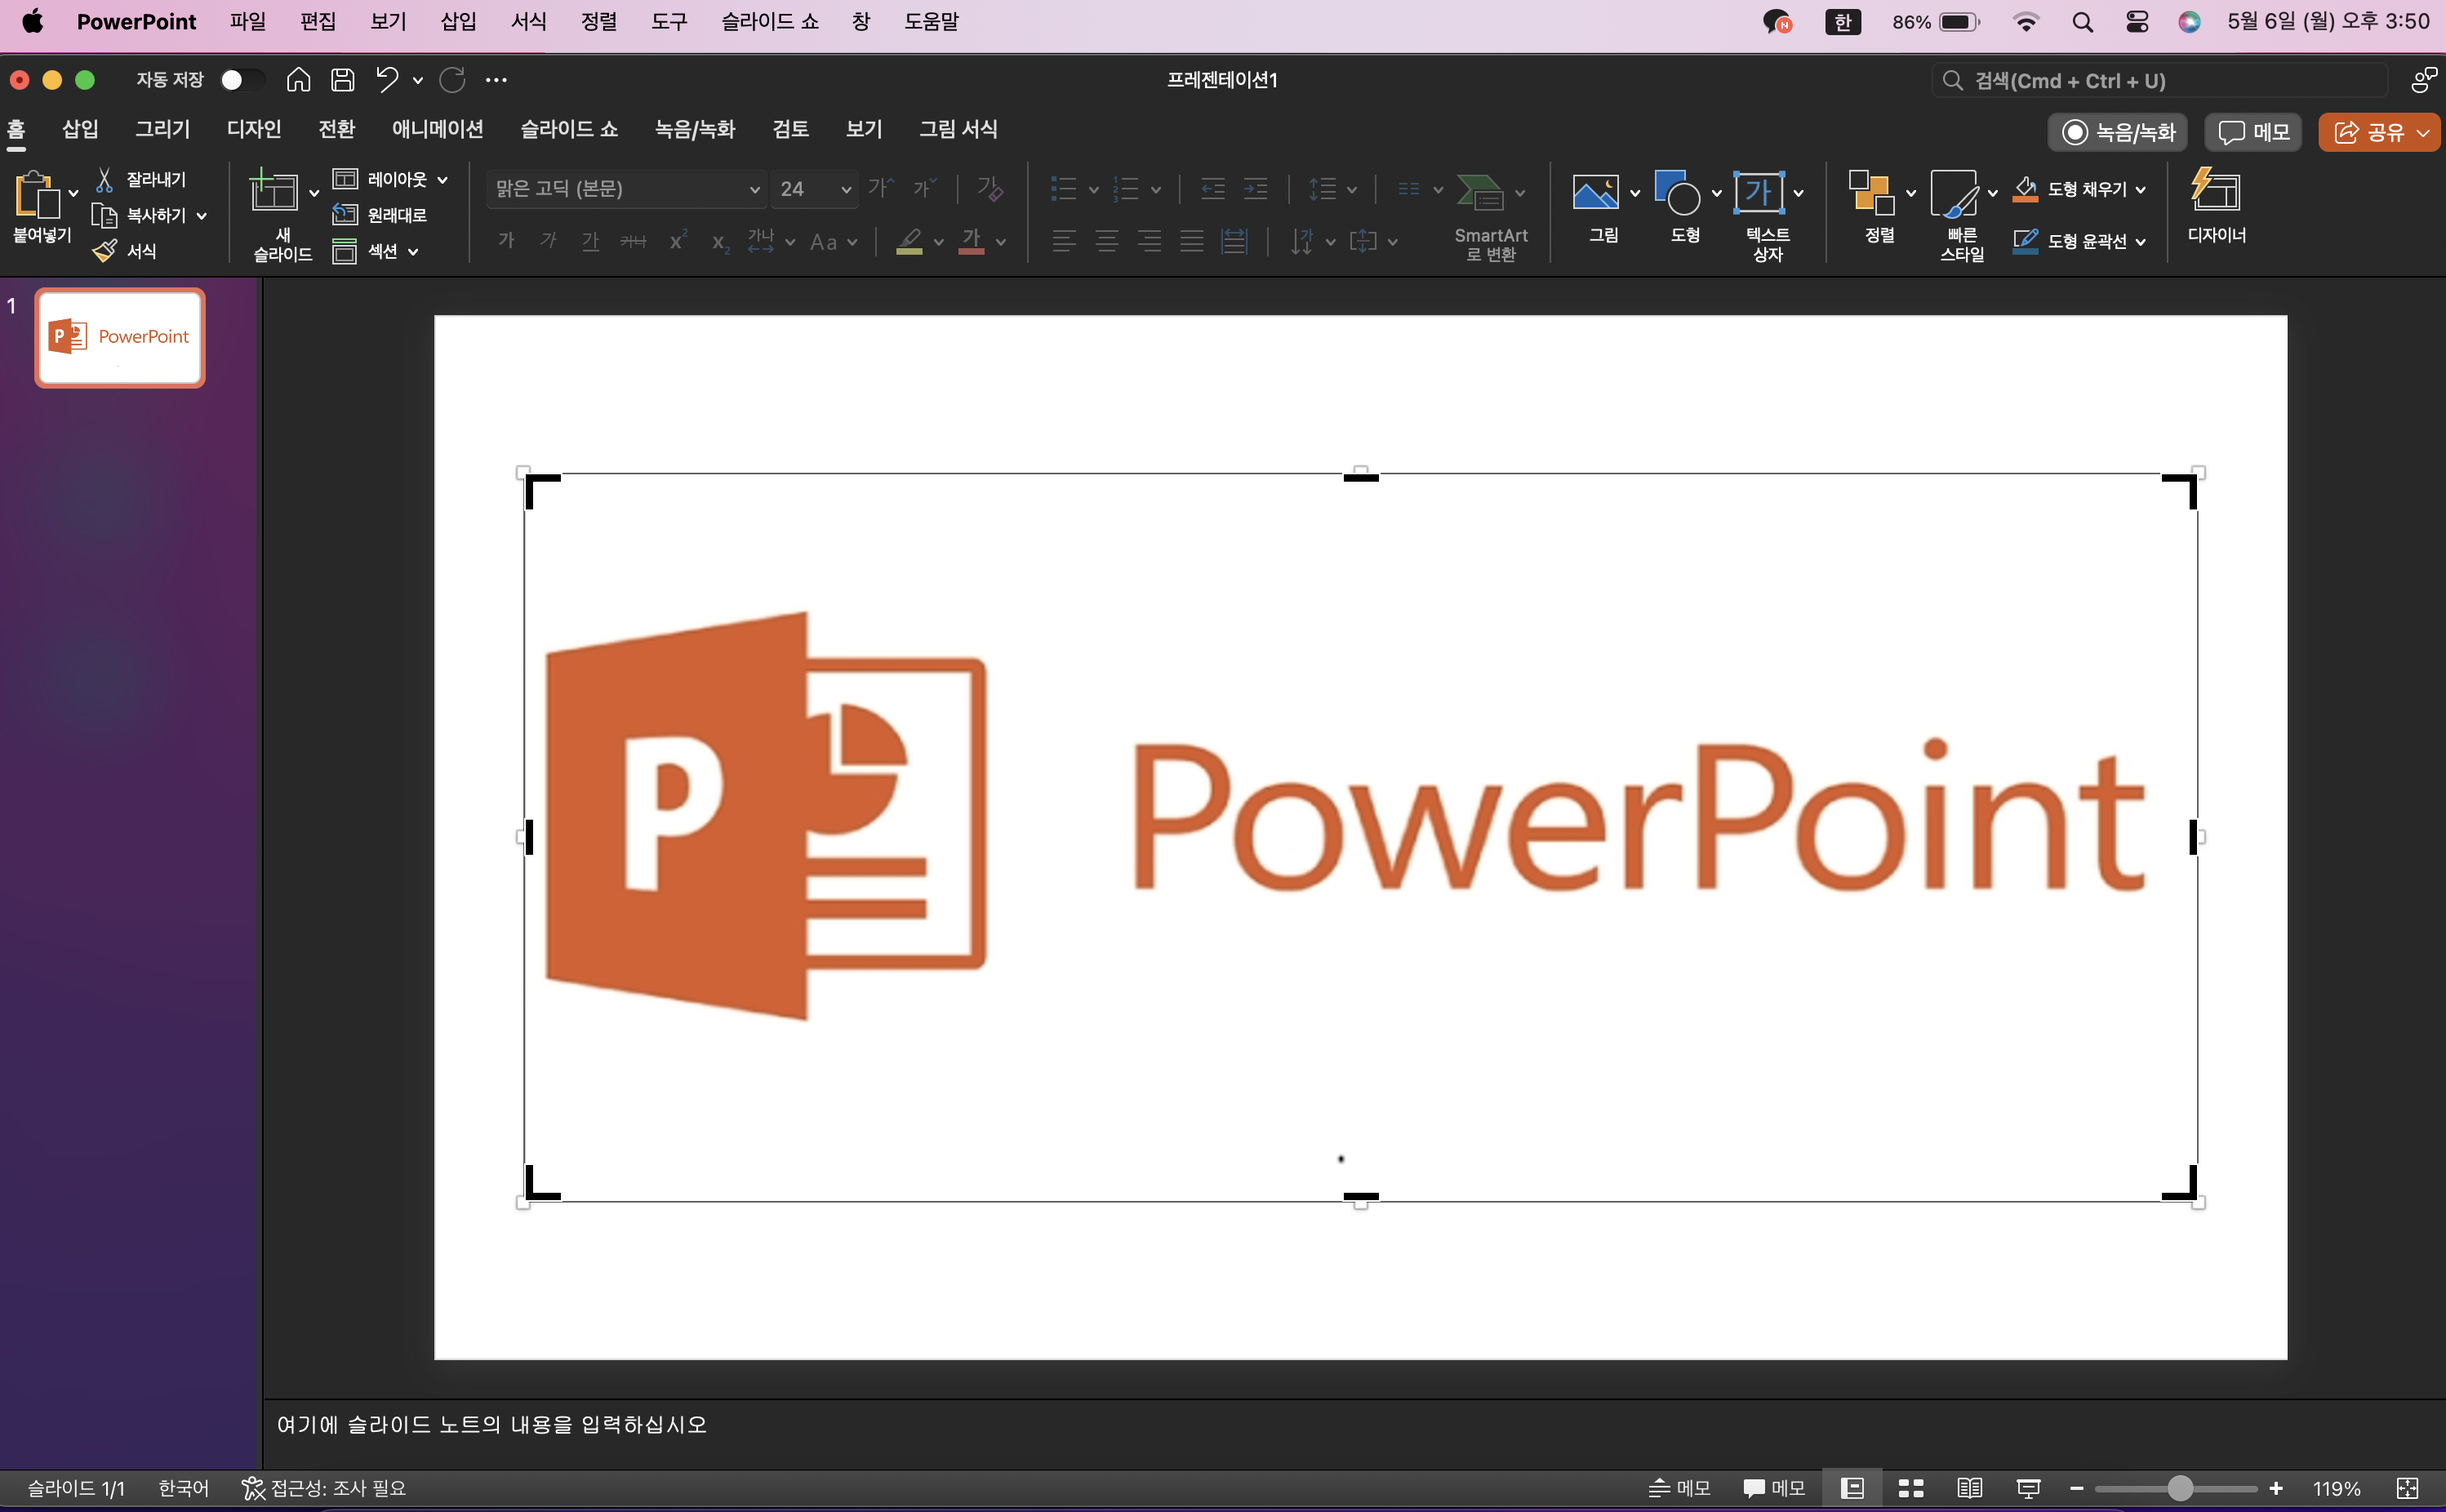The height and width of the screenshot is (1512, 2446).
Task: Insert a picture with 그림 icon
Action: 1595,192
